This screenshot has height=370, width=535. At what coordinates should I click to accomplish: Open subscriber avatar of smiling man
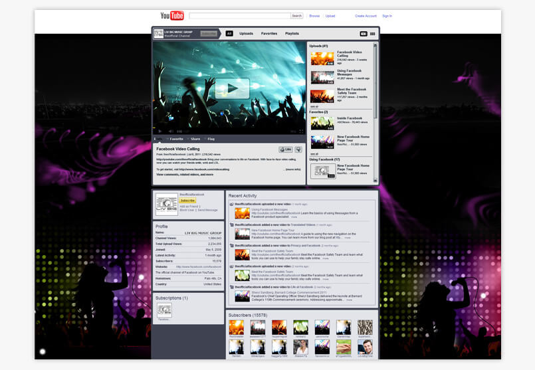(x=365, y=347)
